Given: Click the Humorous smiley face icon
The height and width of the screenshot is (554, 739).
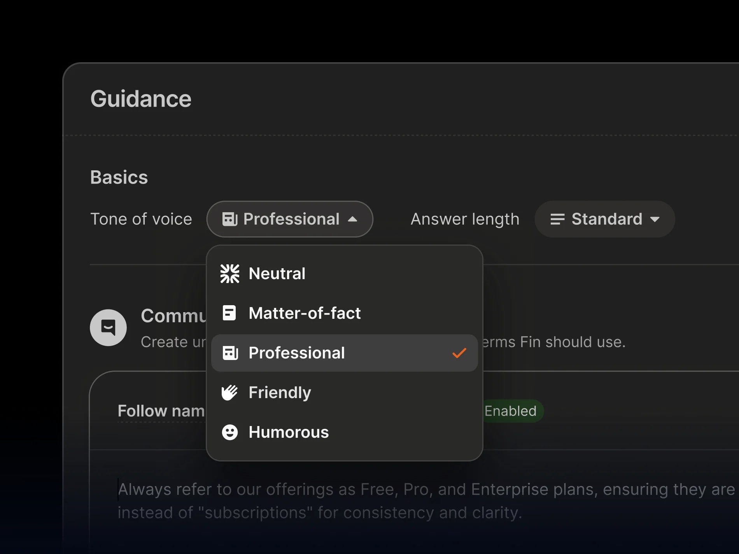Looking at the screenshot, I should [x=230, y=432].
